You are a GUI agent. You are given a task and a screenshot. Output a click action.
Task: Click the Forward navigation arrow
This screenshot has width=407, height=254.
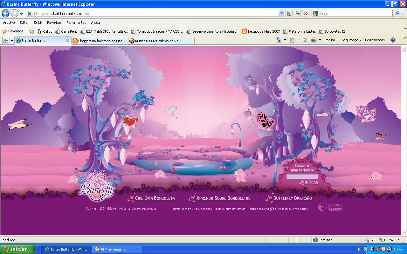(14, 13)
